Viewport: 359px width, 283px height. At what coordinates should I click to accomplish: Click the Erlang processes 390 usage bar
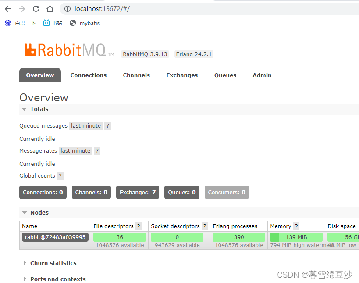tap(239, 237)
